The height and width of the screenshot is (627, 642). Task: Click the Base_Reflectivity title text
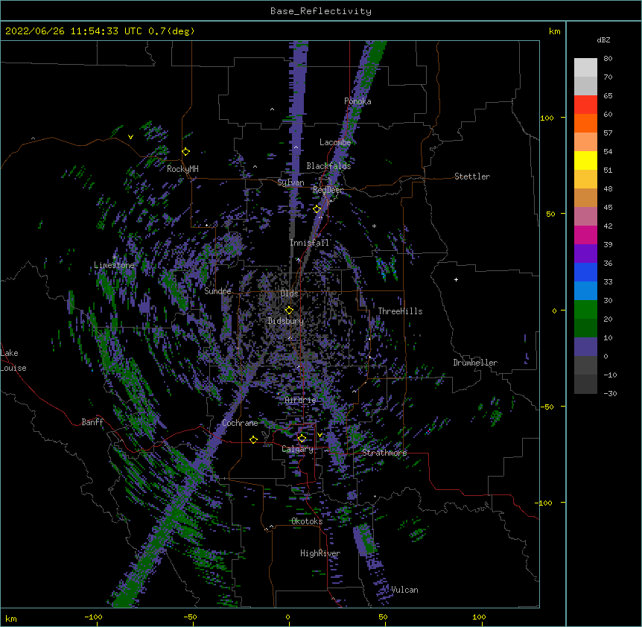321,11
